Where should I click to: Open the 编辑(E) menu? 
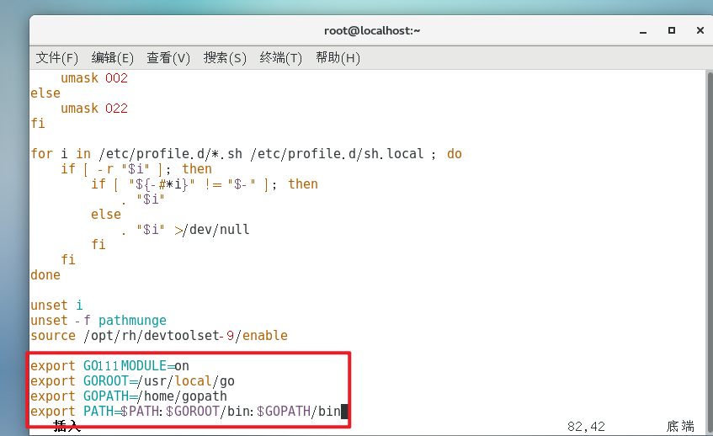(112, 58)
